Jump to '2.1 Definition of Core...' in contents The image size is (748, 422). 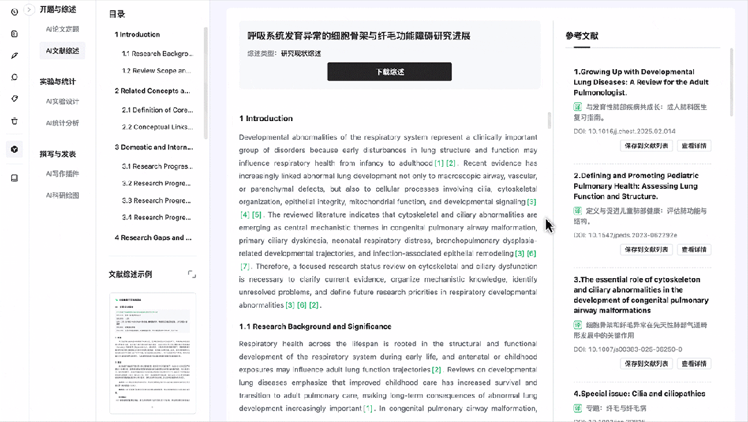pos(157,110)
